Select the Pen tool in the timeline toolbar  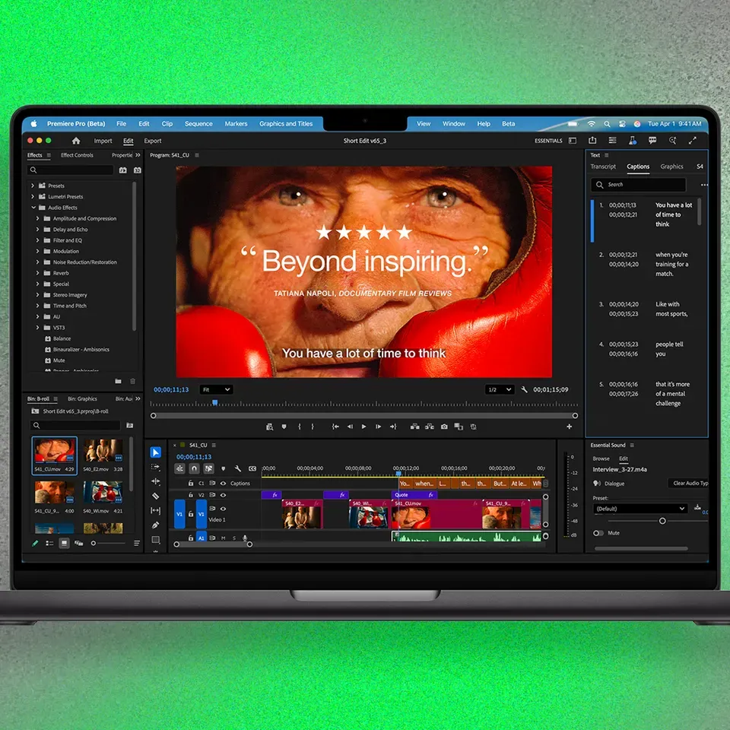(x=156, y=525)
